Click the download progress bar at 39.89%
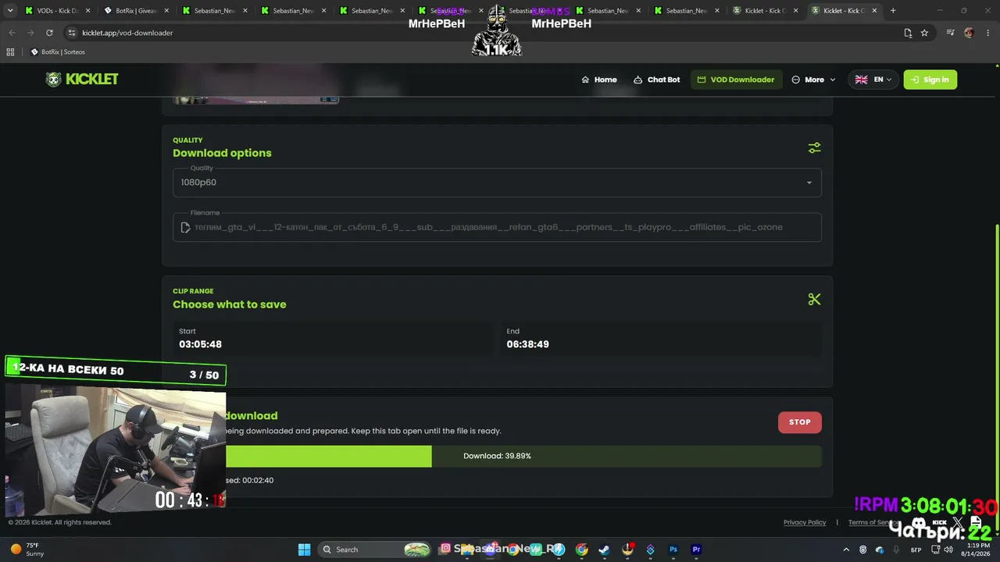1000x562 pixels. click(497, 456)
